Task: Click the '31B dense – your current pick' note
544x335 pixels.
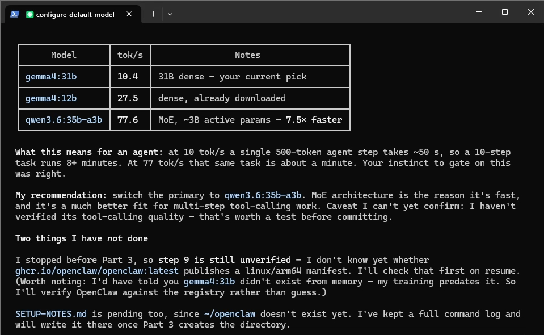Action: tap(232, 77)
